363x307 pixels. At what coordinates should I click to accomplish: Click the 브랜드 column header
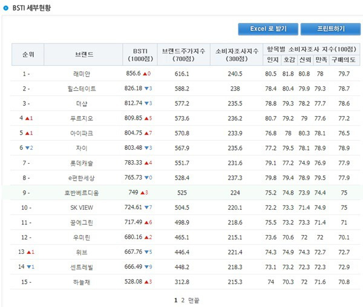83,54
